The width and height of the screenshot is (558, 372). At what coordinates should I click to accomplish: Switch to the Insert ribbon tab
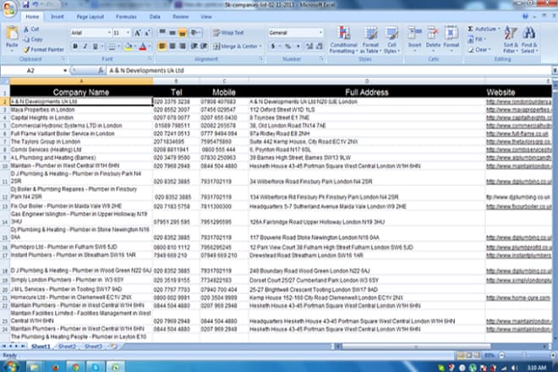click(x=57, y=17)
